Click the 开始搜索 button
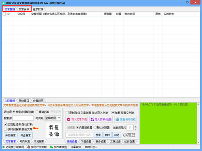Screen dimensions: 202x151 (11, 135)
